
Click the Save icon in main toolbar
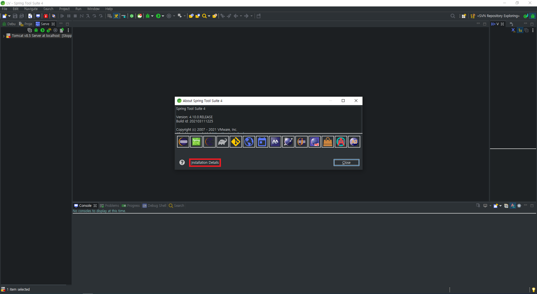point(15,16)
